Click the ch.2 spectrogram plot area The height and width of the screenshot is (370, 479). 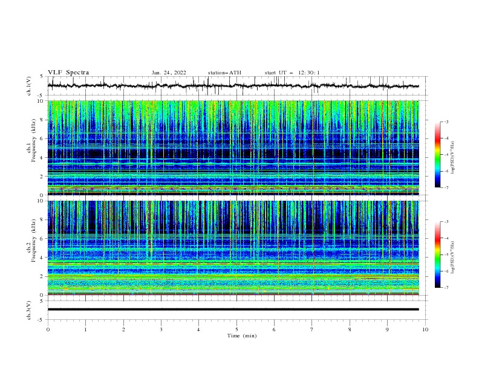(233, 248)
